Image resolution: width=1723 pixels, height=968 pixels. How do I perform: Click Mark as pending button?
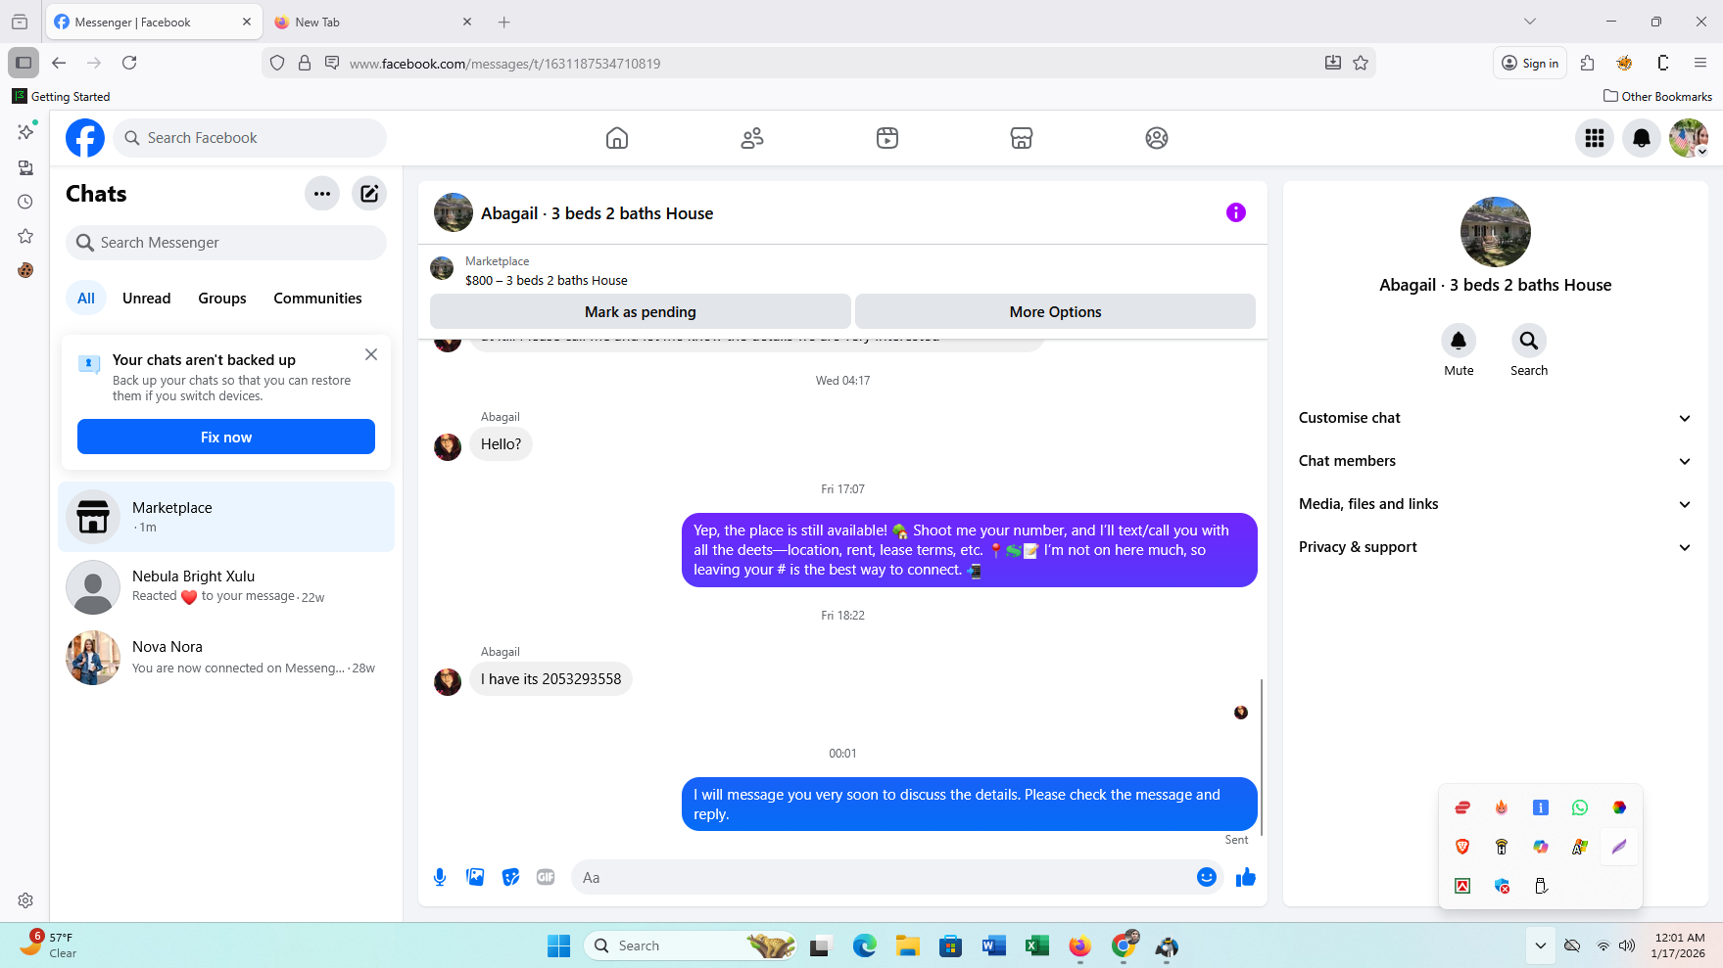(x=641, y=311)
